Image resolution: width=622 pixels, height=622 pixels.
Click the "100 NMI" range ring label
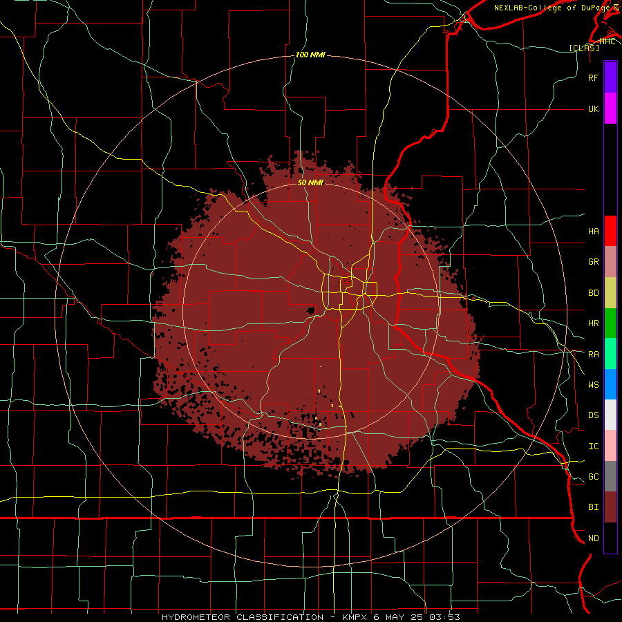click(310, 55)
